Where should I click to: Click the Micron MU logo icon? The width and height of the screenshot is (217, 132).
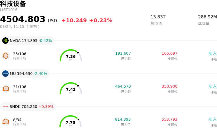(x=5, y=74)
